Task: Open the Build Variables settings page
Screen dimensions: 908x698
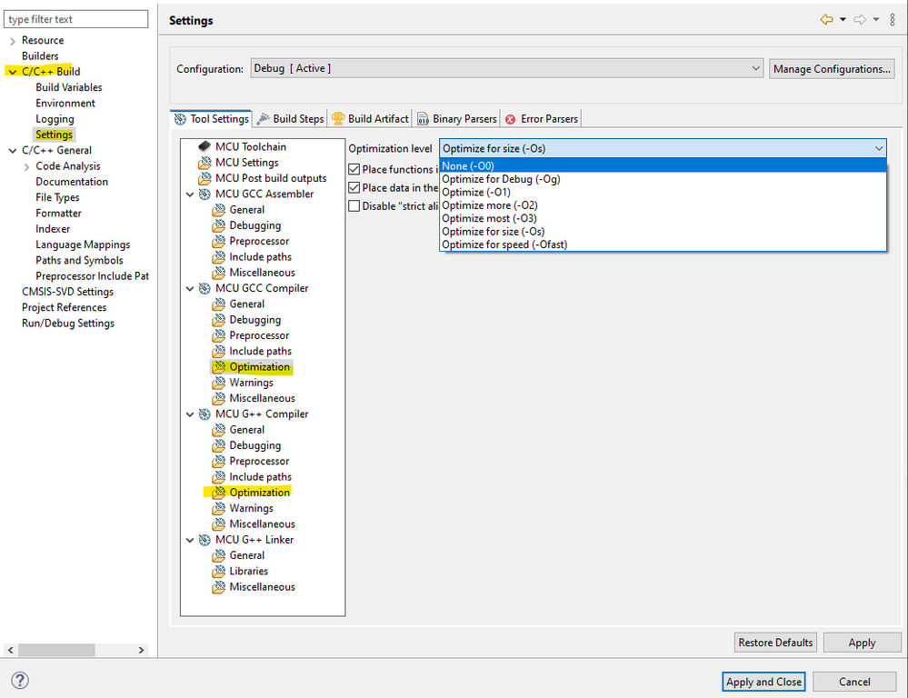Action: [x=69, y=87]
